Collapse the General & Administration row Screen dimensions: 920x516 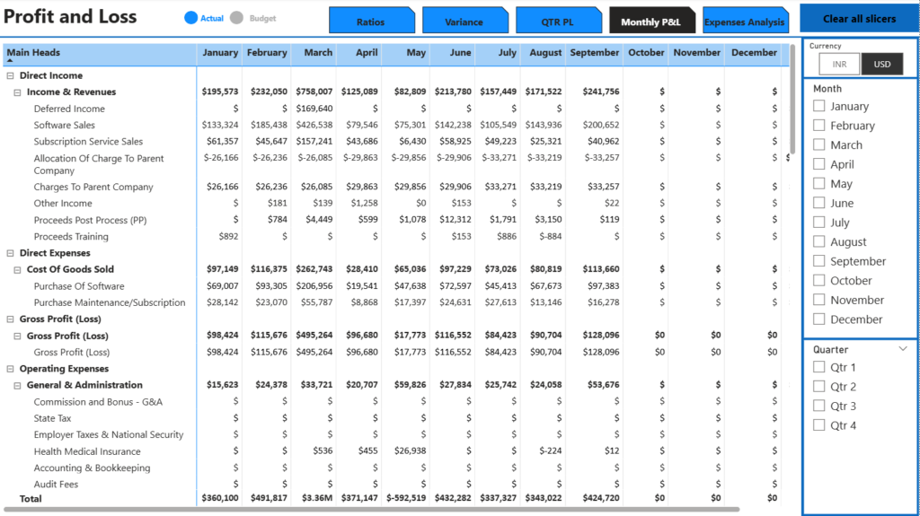(17, 386)
